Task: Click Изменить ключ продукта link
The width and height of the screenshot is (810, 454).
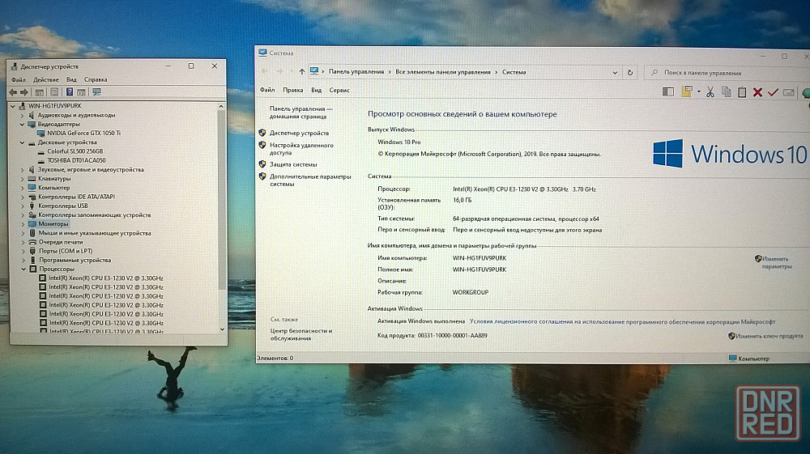Action: click(x=769, y=335)
